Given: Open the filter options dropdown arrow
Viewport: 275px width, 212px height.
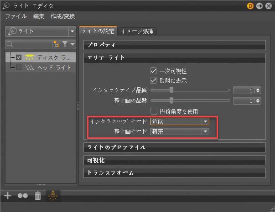Looking at the screenshot, I should tap(73, 44).
